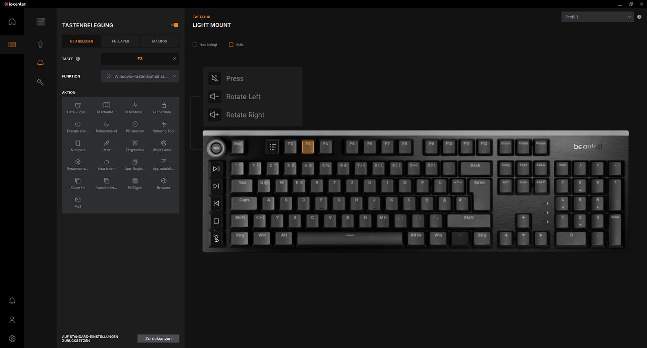Open the Funktion Windows-Tastenkombination dropdown
647x348 pixels.
point(140,76)
